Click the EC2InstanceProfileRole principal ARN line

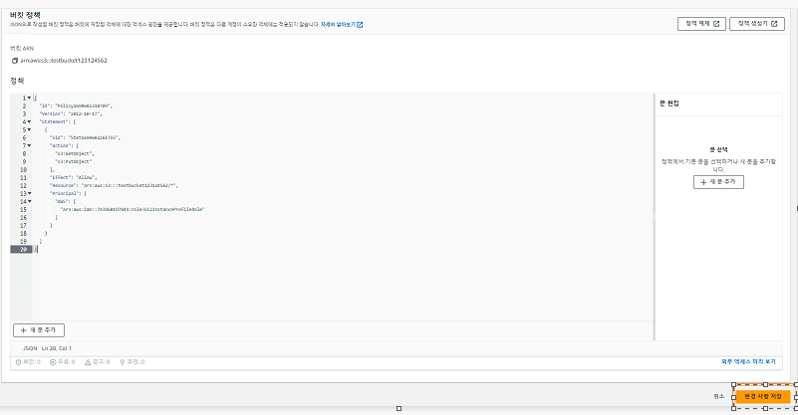pos(133,210)
